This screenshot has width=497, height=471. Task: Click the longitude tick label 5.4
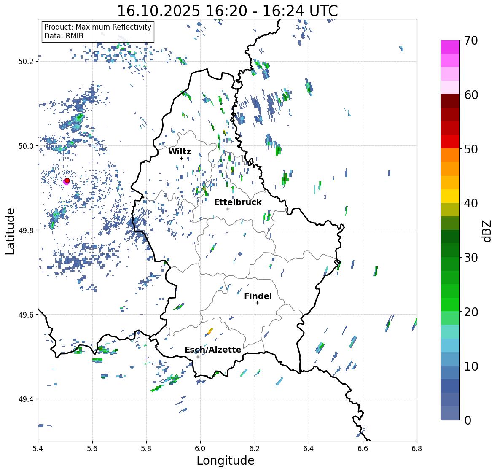[38, 449]
